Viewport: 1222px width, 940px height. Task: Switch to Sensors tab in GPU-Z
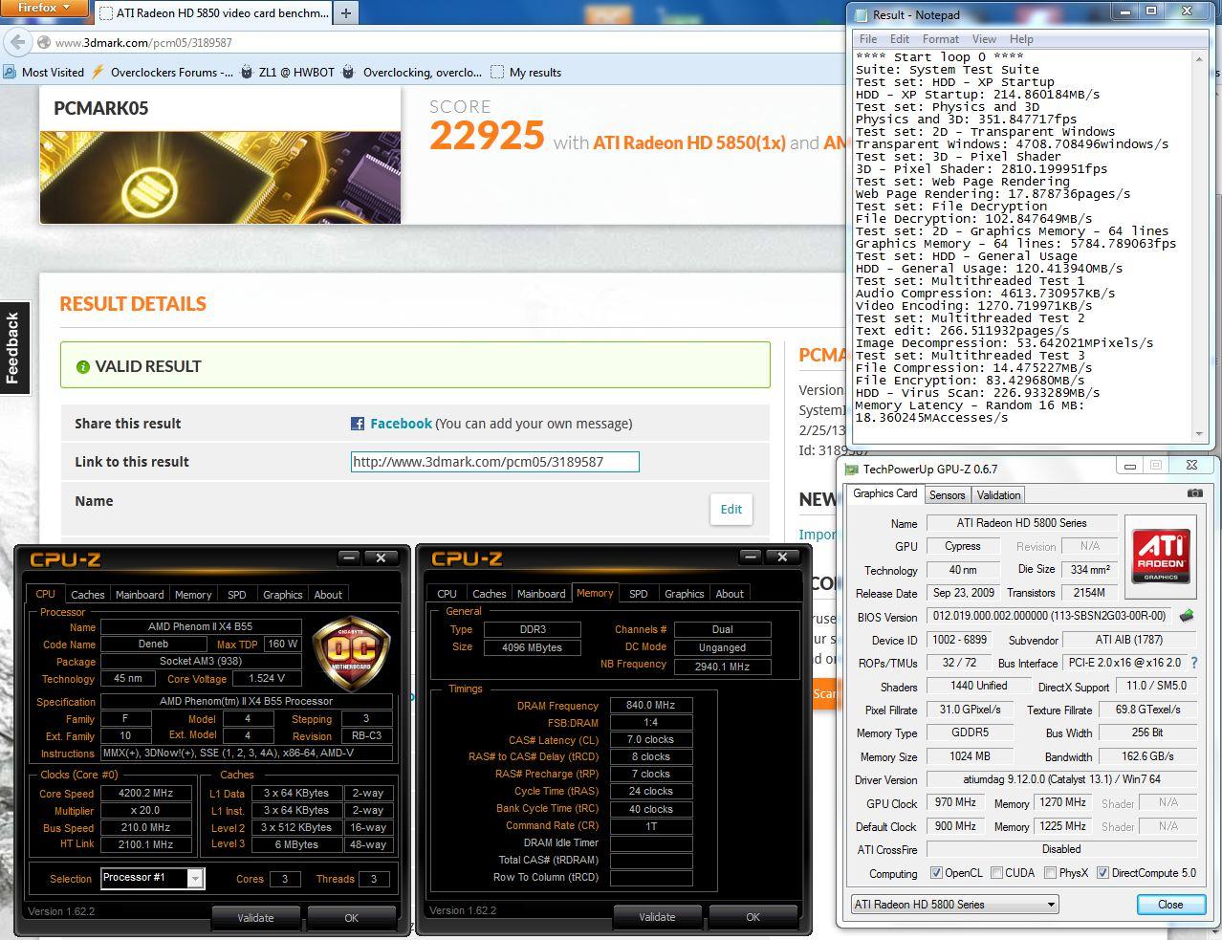tap(947, 494)
